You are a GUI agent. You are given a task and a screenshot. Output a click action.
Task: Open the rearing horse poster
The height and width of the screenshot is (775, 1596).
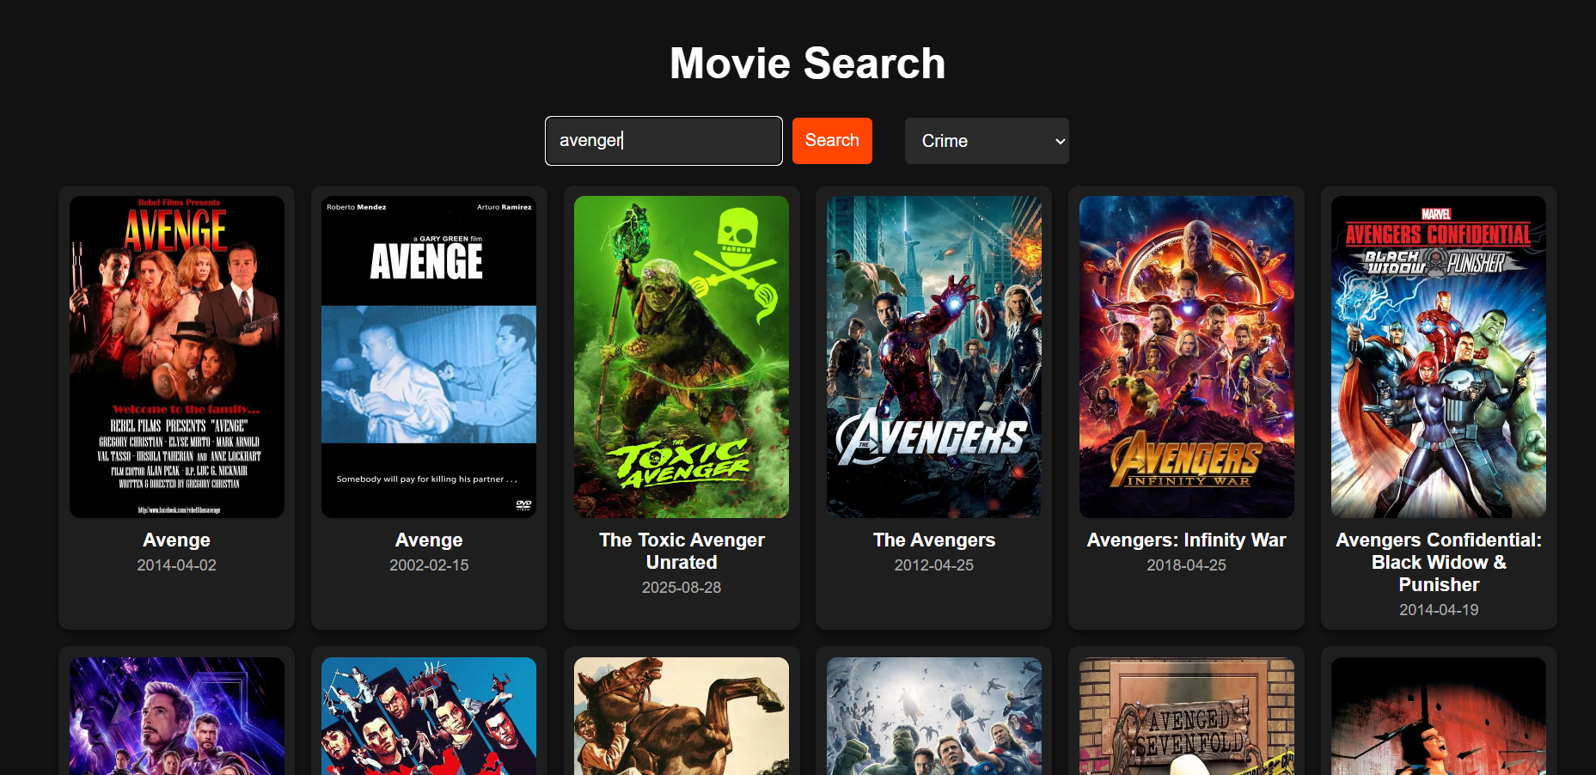[x=682, y=717]
